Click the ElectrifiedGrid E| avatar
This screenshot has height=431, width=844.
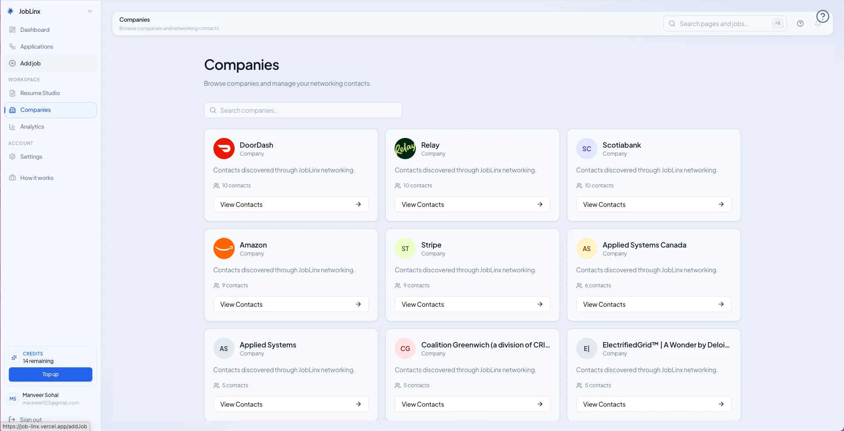click(587, 348)
